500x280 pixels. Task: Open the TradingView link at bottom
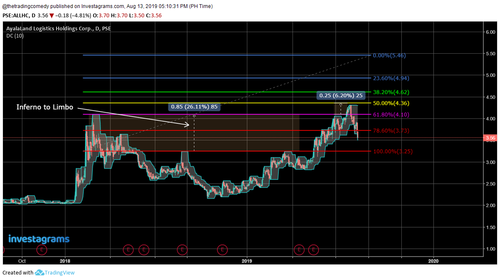[54, 273]
